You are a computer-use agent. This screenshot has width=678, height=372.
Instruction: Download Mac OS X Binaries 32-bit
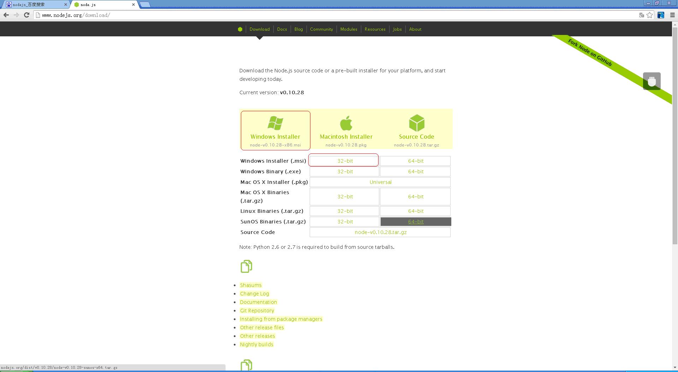pos(345,197)
